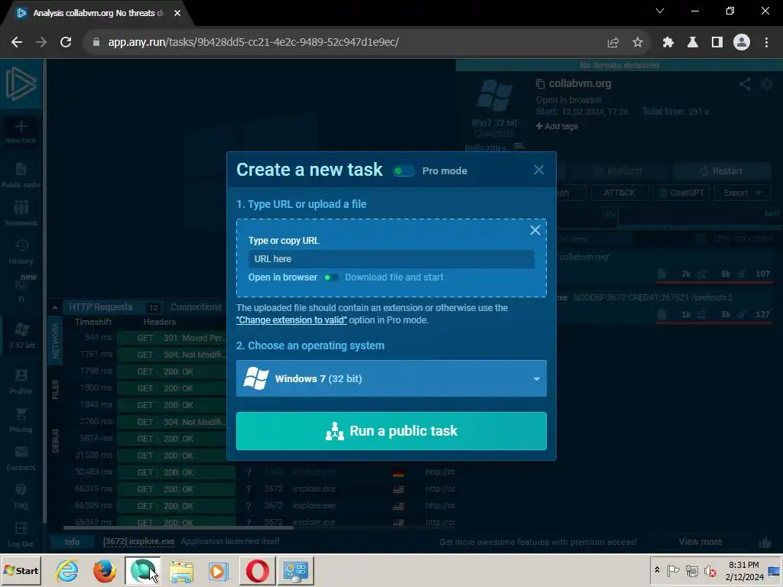Focus the URL here input field
783x587 pixels.
click(391, 258)
